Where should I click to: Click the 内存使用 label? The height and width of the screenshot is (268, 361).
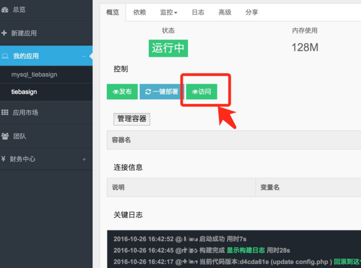pos(305,31)
